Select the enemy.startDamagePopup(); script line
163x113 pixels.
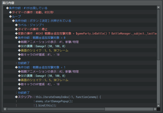click(80, 101)
